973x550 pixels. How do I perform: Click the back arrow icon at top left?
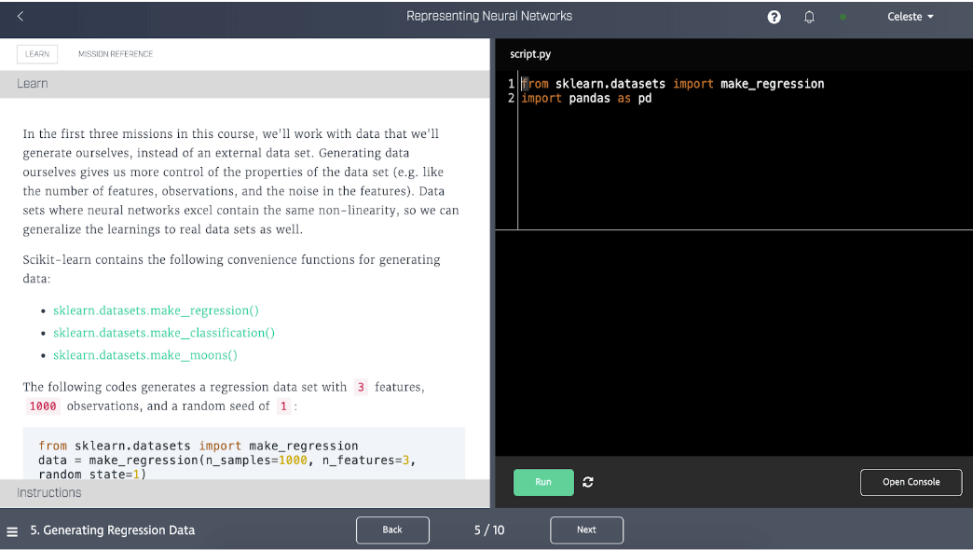[x=21, y=17]
